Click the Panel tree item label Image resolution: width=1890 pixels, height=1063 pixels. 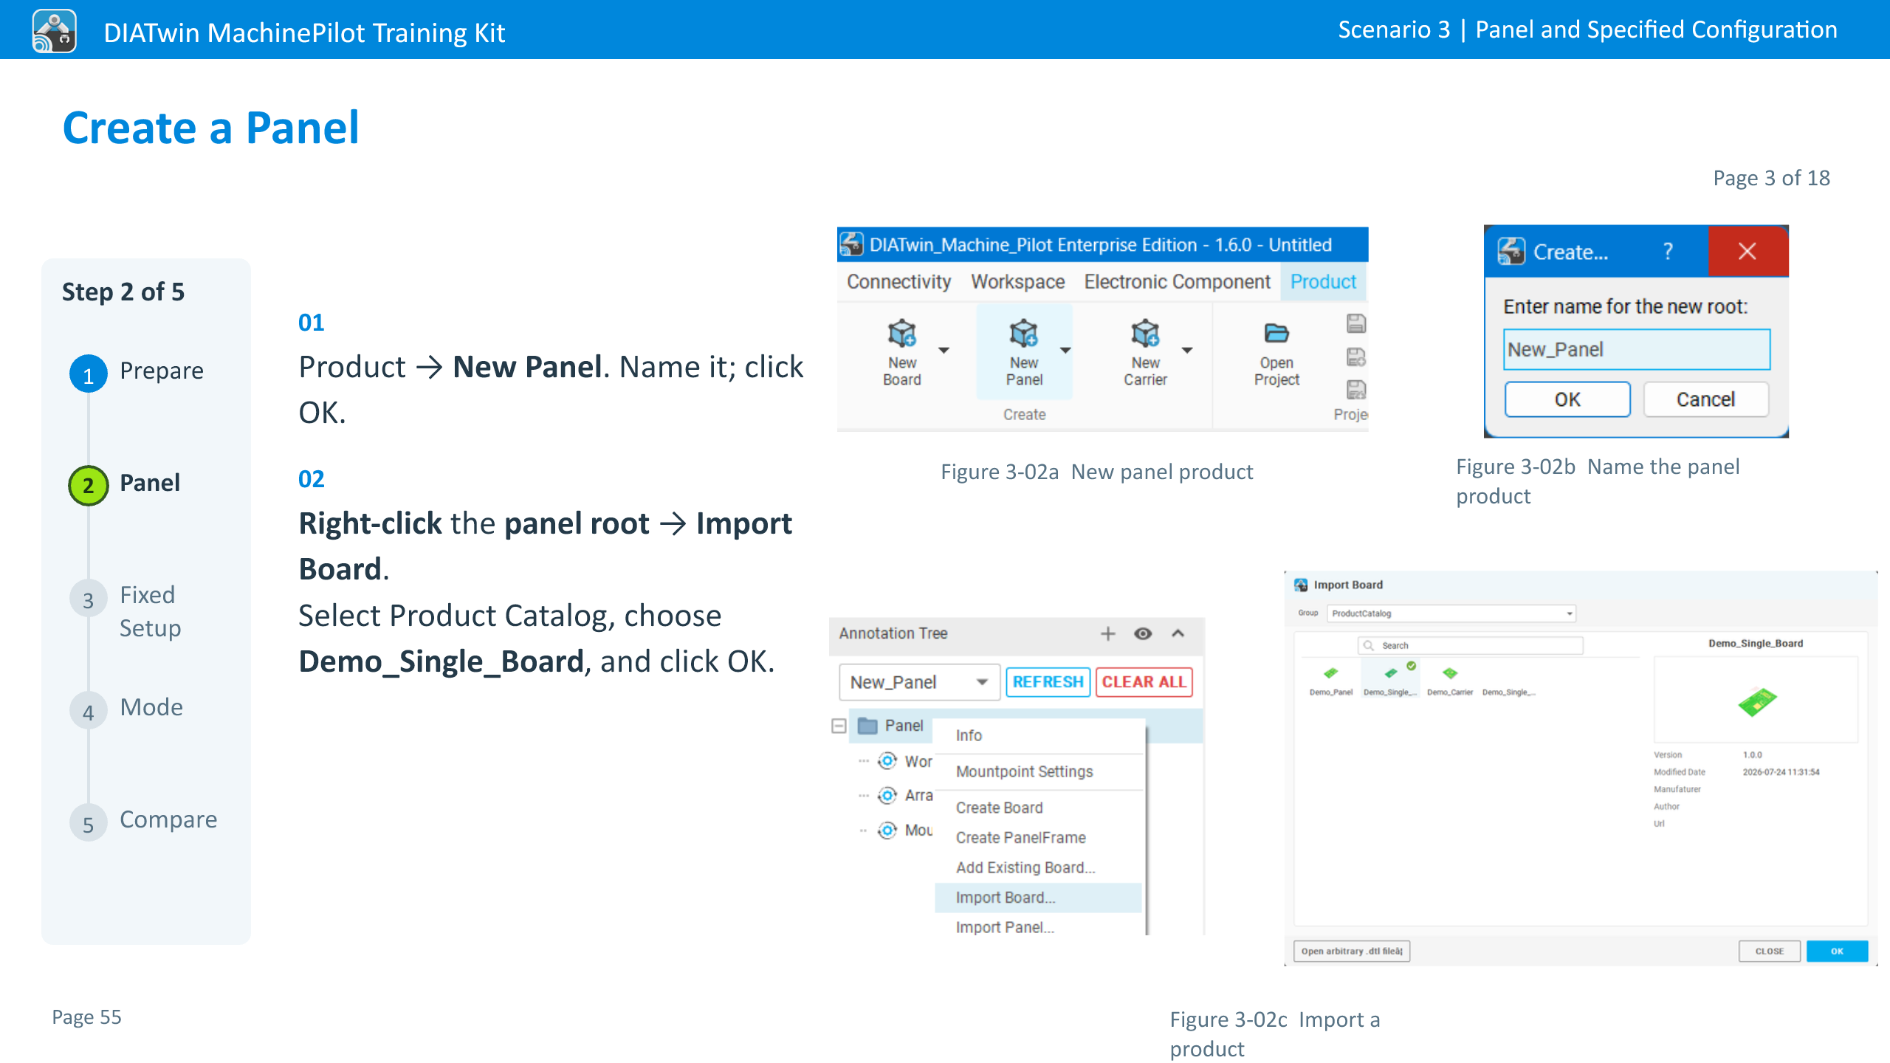click(x=904, y=726)
